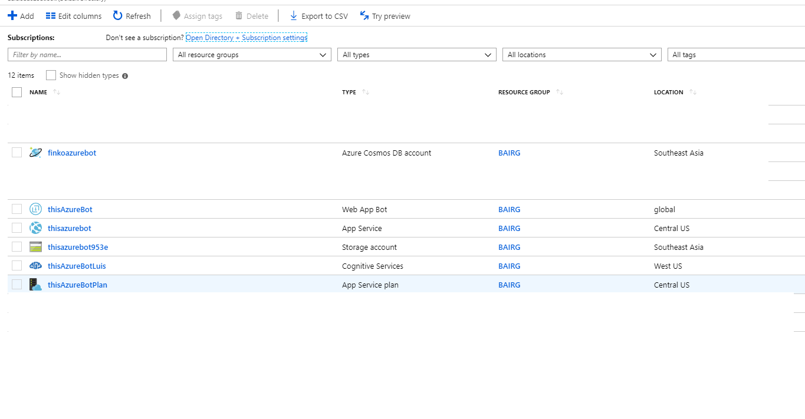
Task: Click the App Service globe icon beside thisazurebot
Action: click(x=35, y=228)
